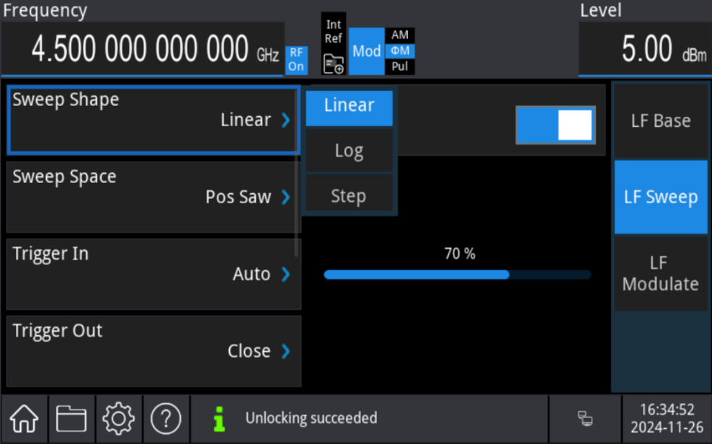Open the help question mark icon
This screenshot has height=444, width=712.
coord(165,419)
